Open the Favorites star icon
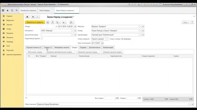Screen dimensions: 197x110 point(7,10)
